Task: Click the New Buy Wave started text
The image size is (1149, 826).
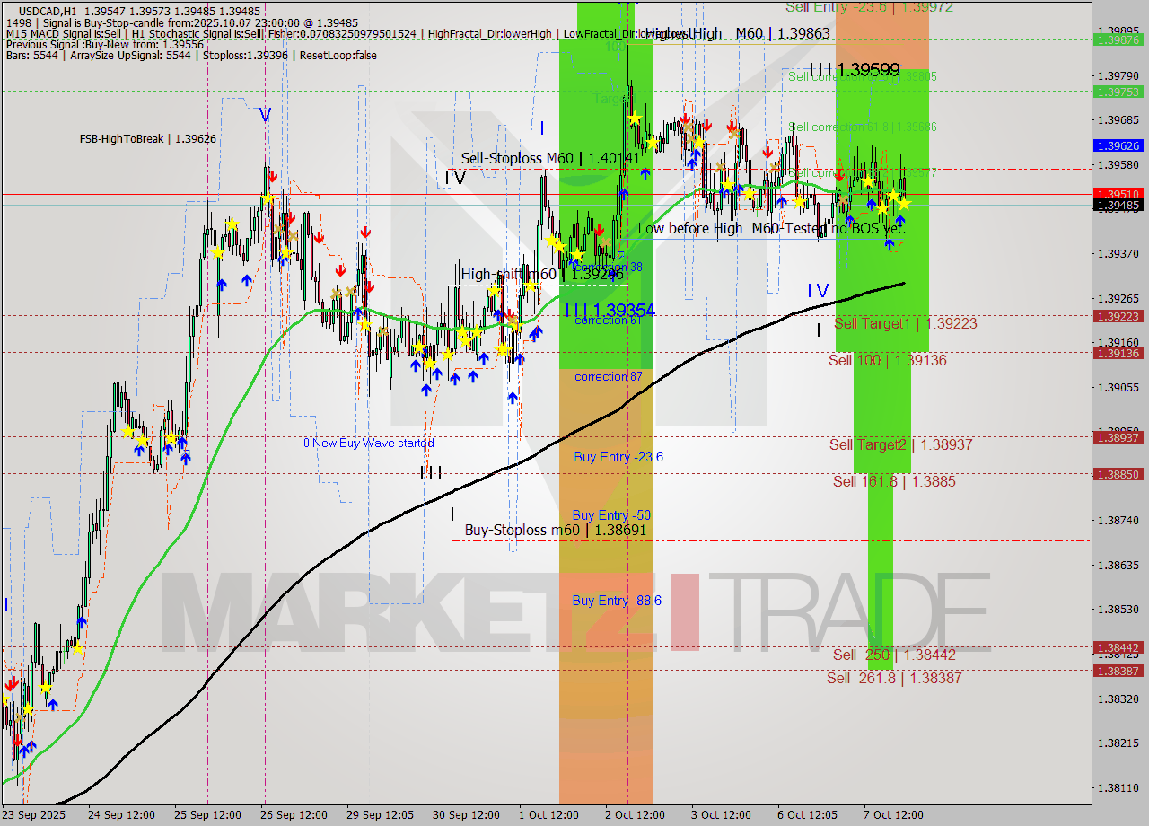Action: point(370,443)
